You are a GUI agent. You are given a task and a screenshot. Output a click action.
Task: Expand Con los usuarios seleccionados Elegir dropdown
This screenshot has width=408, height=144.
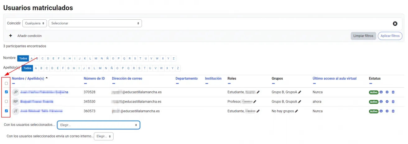point(98,125)
